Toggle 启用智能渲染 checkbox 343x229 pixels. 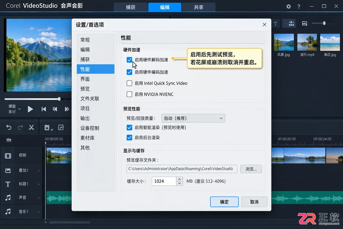(129, 127)
